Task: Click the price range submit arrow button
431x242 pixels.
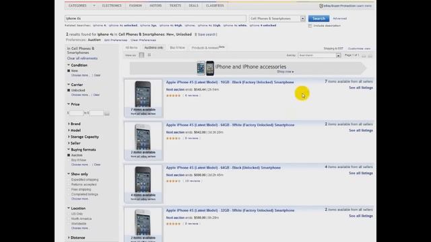Action: 106,114
